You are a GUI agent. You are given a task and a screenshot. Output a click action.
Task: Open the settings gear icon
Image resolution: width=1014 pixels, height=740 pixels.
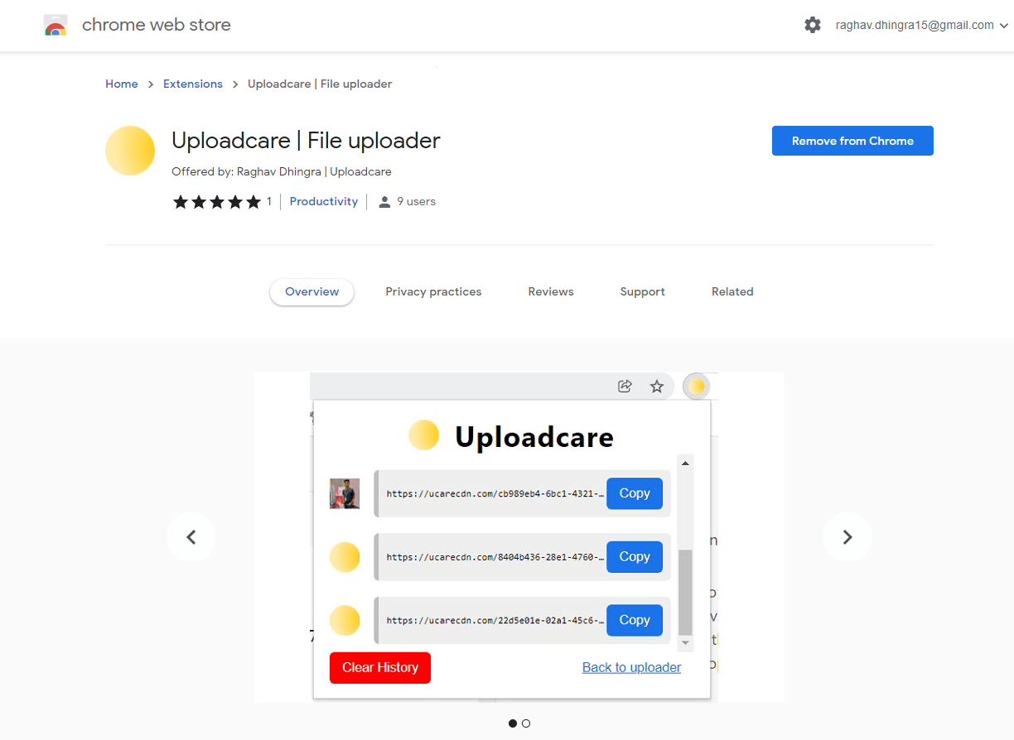point(813,25)
